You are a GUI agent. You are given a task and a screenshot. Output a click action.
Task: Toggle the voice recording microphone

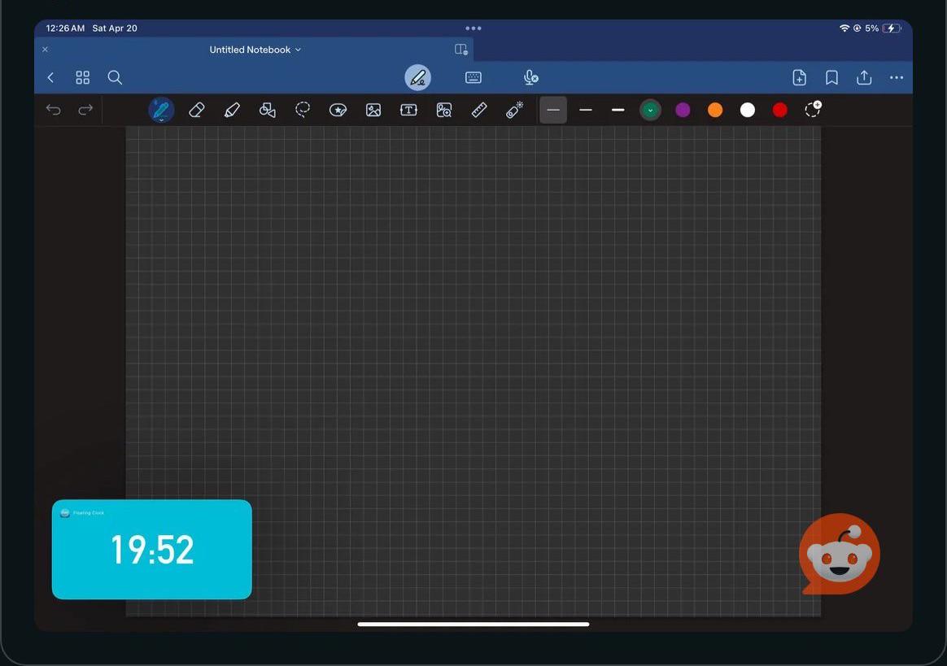point(530,76)
